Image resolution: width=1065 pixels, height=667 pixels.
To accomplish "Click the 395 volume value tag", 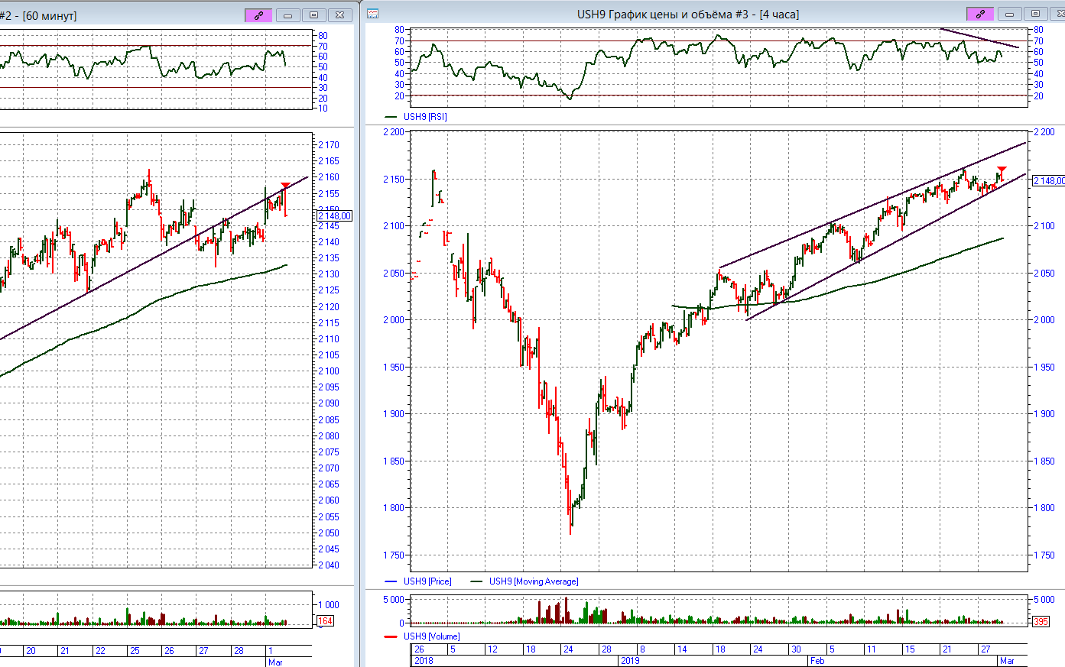I will click(x=1041, y=622).
